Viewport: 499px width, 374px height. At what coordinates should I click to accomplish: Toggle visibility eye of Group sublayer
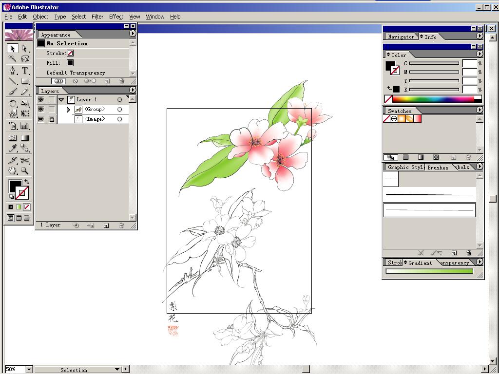click(x=41, y=110)
